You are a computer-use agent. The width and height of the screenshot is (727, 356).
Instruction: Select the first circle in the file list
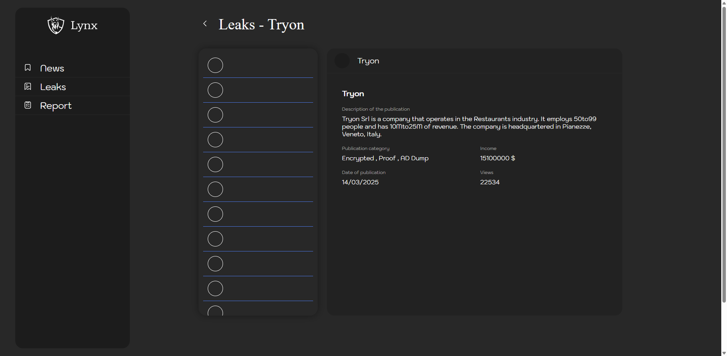[x=215, y=65]
